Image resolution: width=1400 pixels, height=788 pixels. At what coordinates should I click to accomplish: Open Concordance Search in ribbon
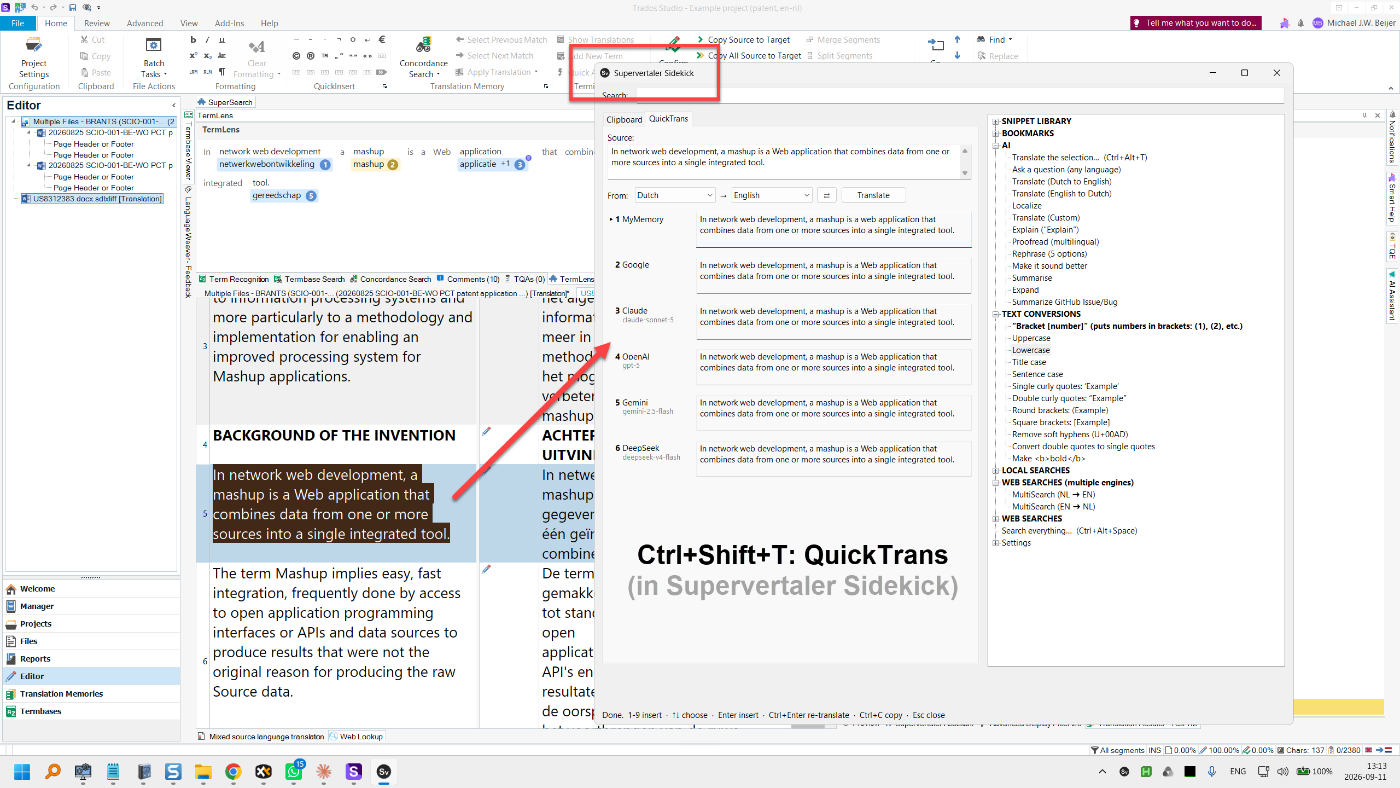point(423,57)
